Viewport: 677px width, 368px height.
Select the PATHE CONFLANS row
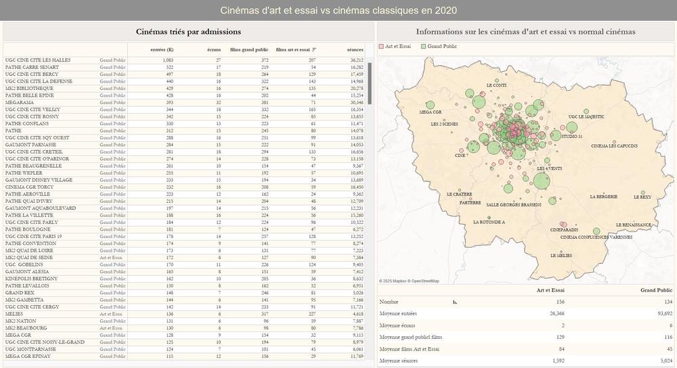(x=184, y=124)
